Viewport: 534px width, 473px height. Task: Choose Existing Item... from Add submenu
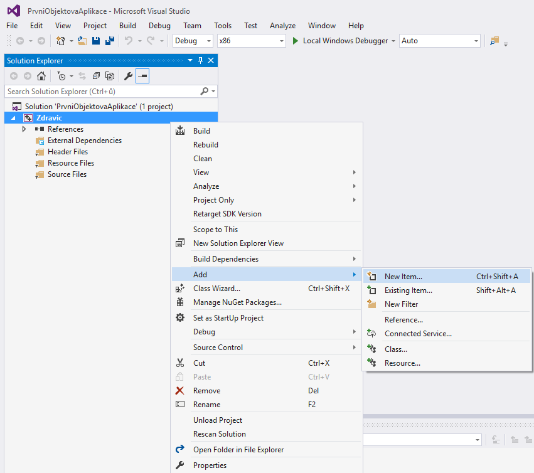447,290
